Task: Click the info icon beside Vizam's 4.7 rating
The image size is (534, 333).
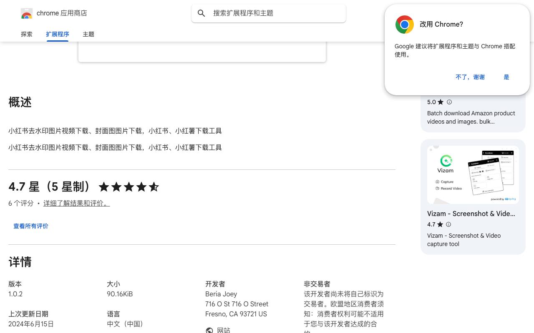Action: click(448, 224)
